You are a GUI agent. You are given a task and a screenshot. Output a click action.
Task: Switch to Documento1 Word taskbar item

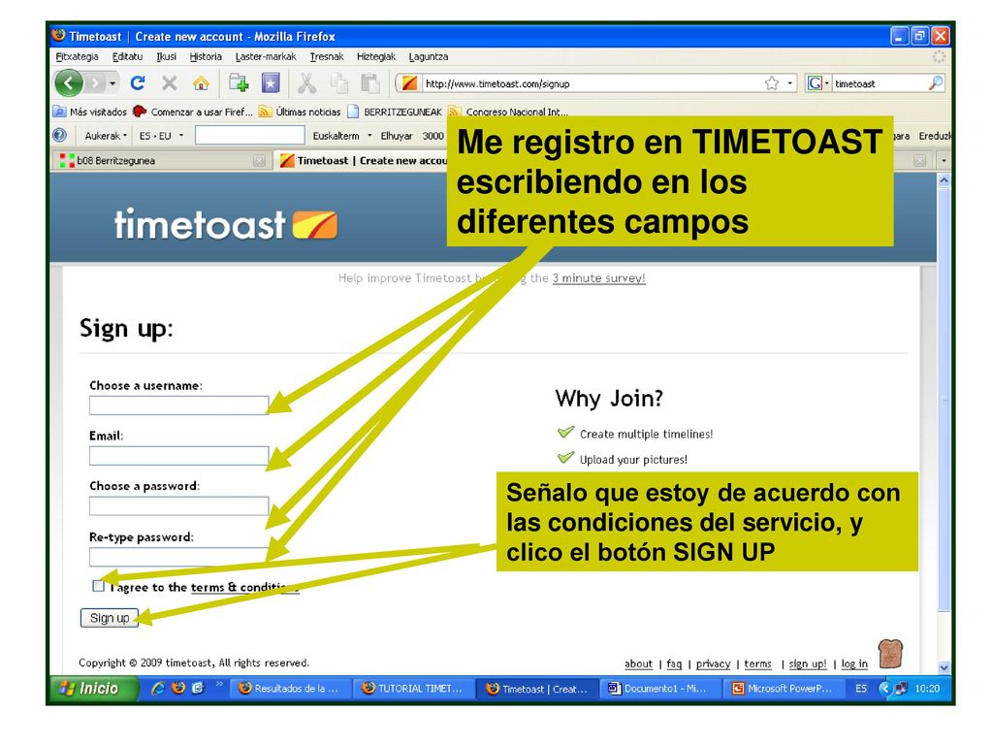(660, 689)
